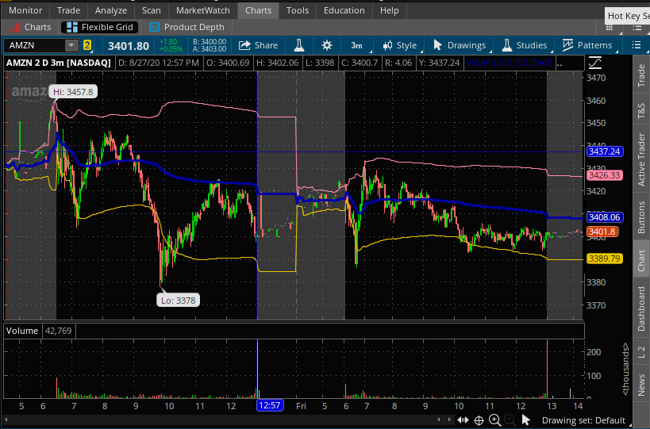Screen dimensions: 650x429
Task: Click the Hi: 3457.8 price bubble
Action: point(73,91)
